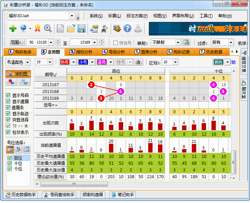Open 彩票(L) menu

click(x=115, y=16)
